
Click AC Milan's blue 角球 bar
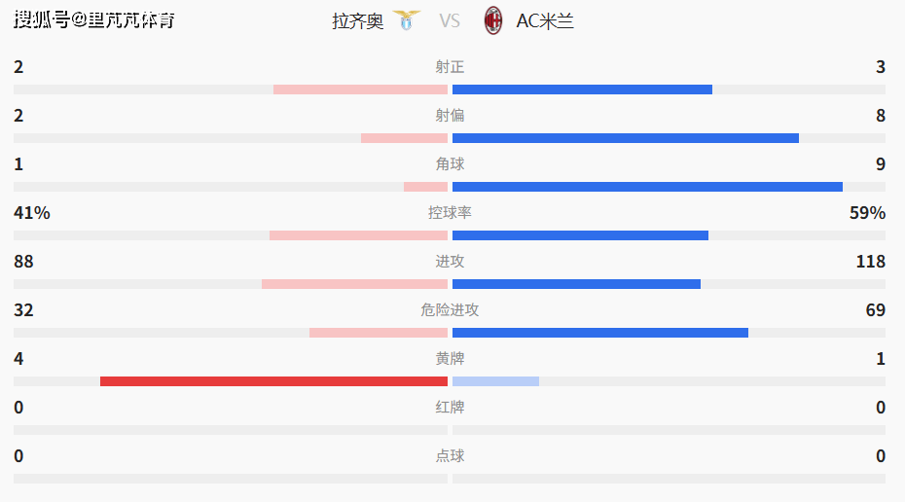(x=647, y=187)
